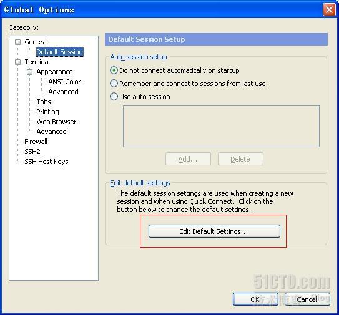339x315 pixels.
Task: Confirm with the OK button
Action: pos(255,299)
